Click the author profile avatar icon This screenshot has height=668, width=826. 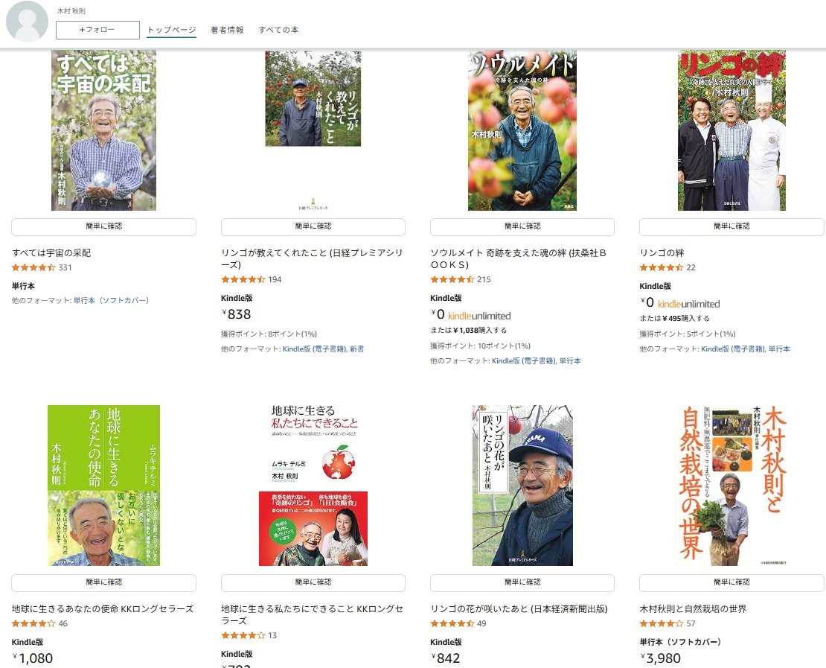click(x=27, y=22)
